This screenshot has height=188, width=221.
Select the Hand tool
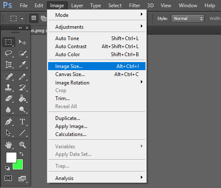pos(8,145)
